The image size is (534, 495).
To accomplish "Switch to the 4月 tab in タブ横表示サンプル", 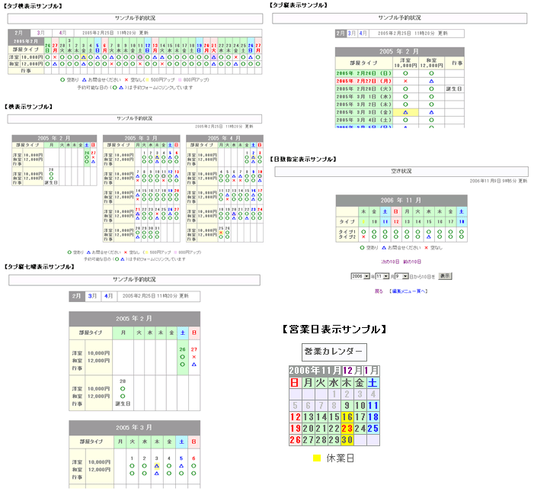I will pos(62,33).
